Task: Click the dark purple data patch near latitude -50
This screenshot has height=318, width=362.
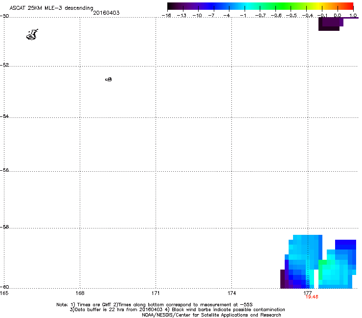Action: [331, 24]
